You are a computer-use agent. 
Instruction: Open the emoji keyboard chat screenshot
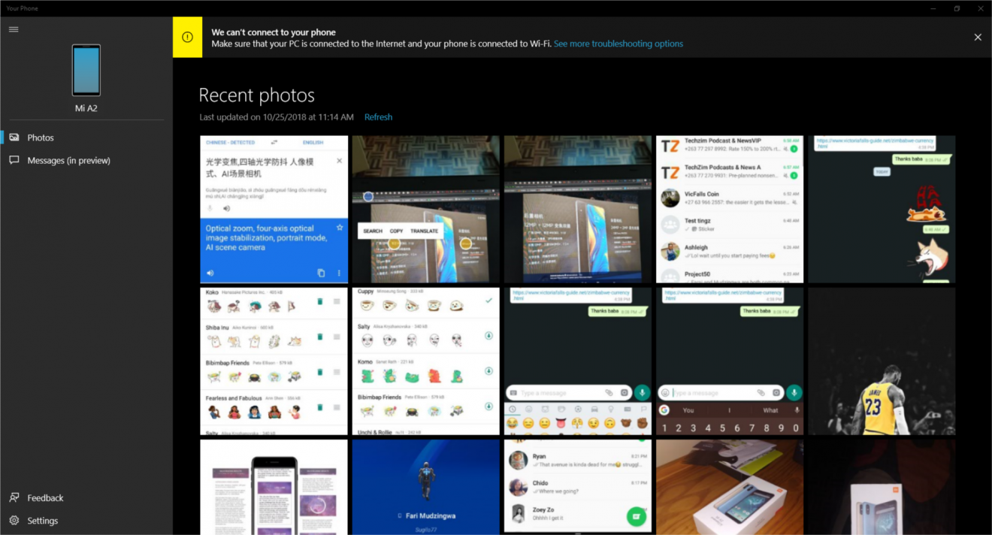click(577, 360)
